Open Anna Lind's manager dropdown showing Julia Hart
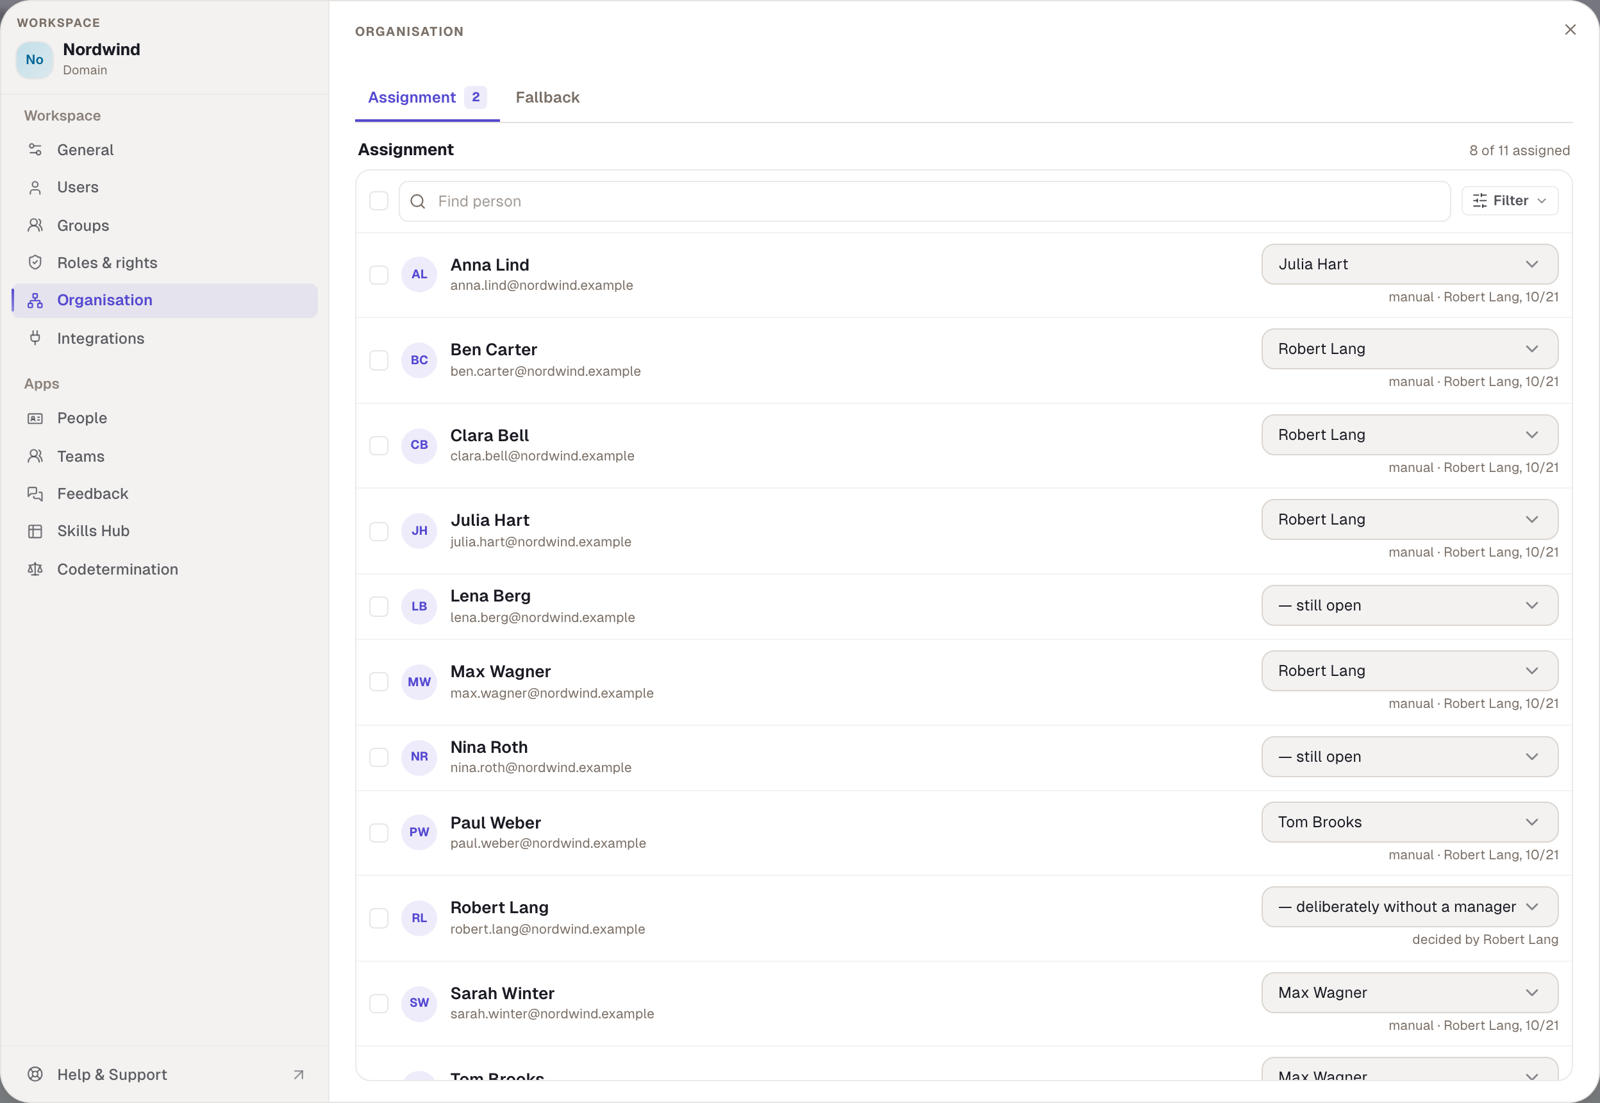The height and width of the screenshot is (1103, 1600). (1410, 264)
